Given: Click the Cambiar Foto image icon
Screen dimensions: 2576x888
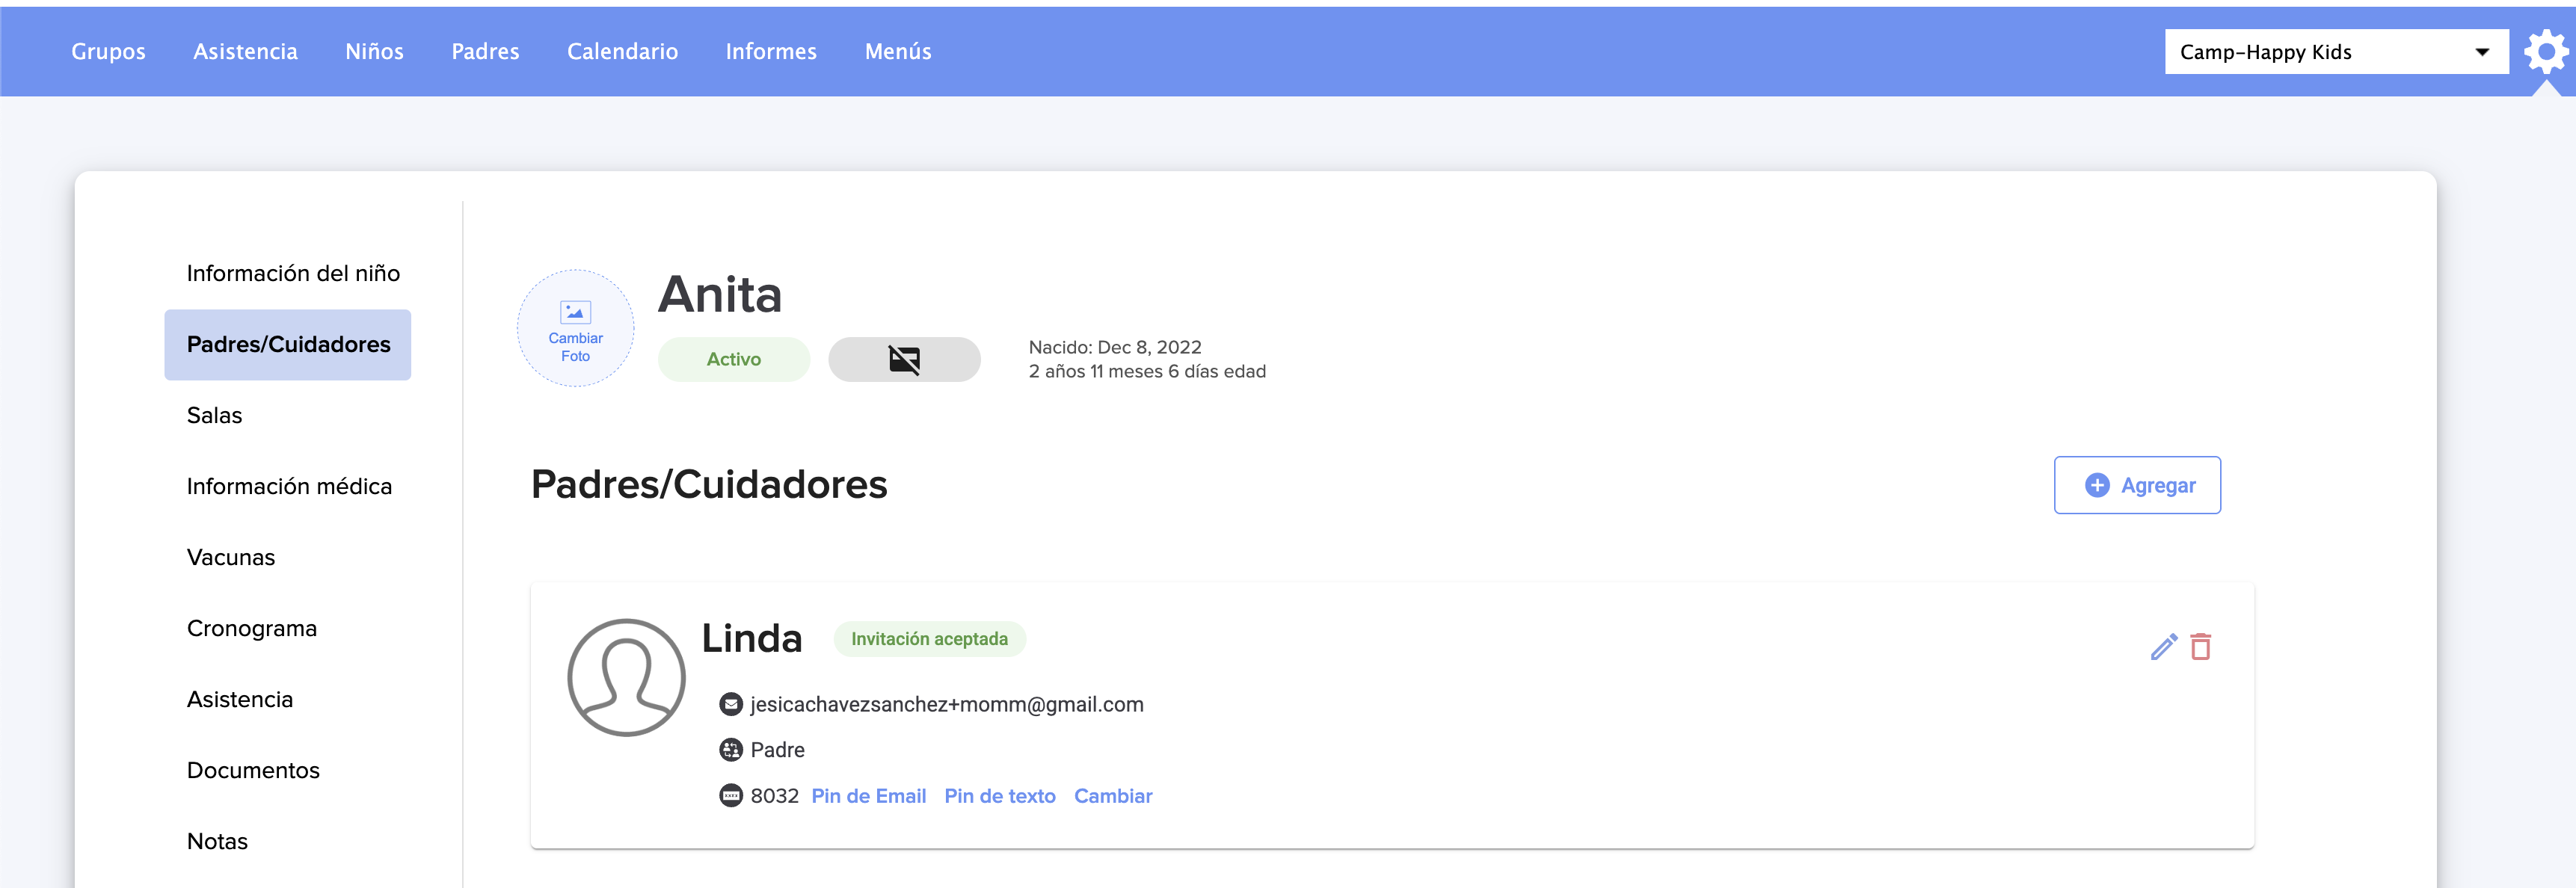Looking at the screenshot, I should (x=575, y=313).
